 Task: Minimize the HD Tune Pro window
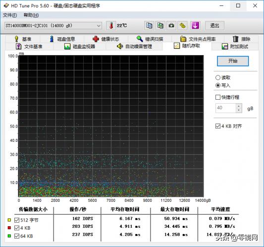coord(221,5)
